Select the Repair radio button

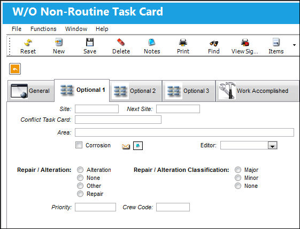coord(80,194)
